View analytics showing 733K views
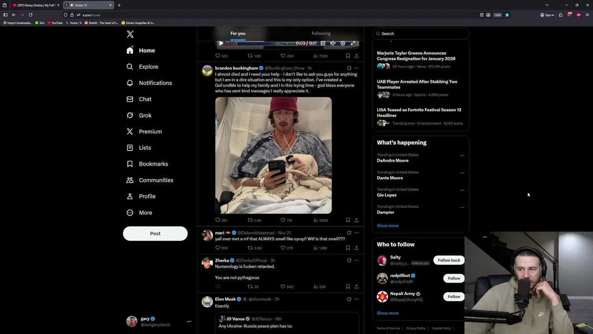 point(320,56)
